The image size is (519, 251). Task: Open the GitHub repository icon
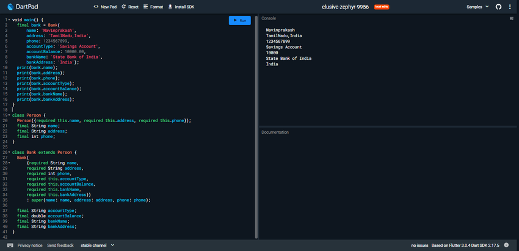(x=498, y=7)
